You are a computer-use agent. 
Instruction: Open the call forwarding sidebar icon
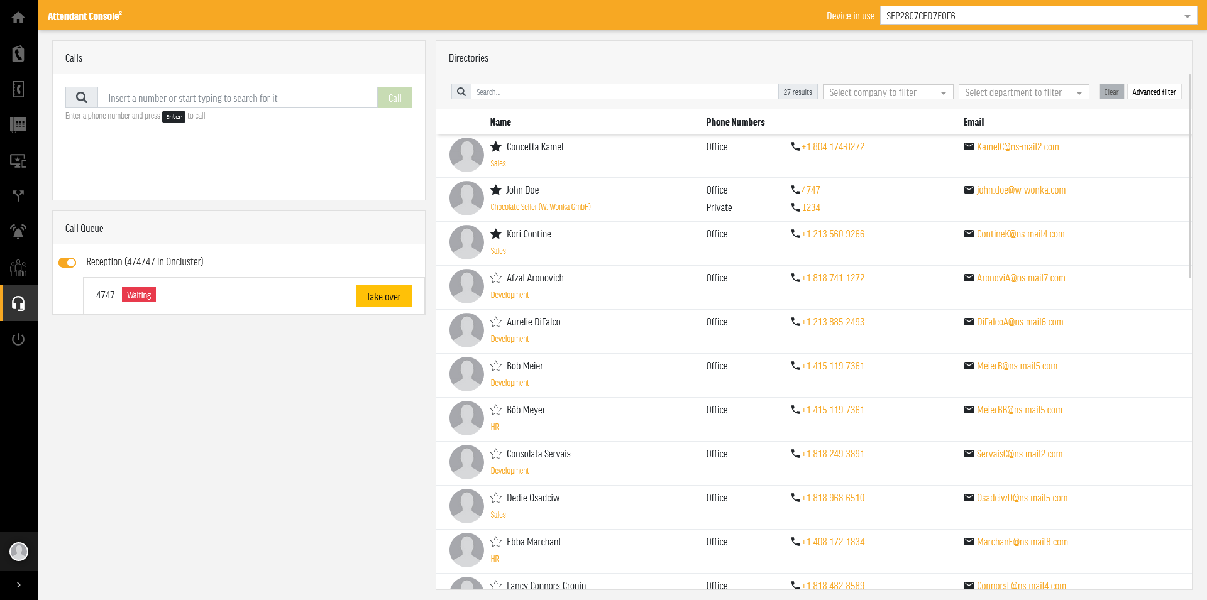[18, 196]
